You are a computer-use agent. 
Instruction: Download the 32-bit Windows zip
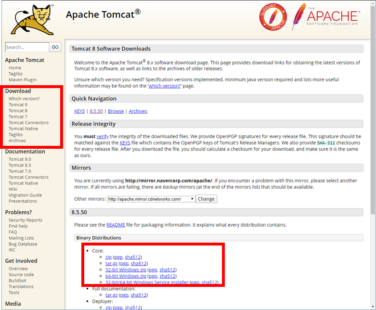pyautogui.click(x=126, y=270)
